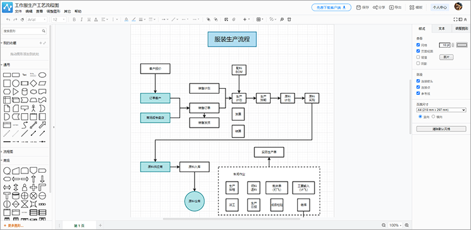471x230 pixels.
Task: Select the parallelogram shape in the palette
Action: (x=42, y=83)
